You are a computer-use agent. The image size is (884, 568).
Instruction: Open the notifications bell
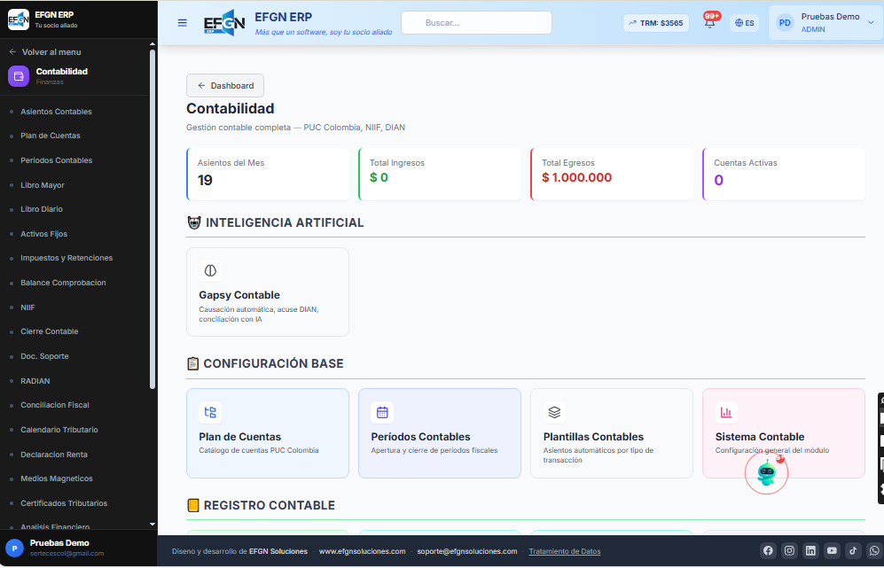point(710,24)
